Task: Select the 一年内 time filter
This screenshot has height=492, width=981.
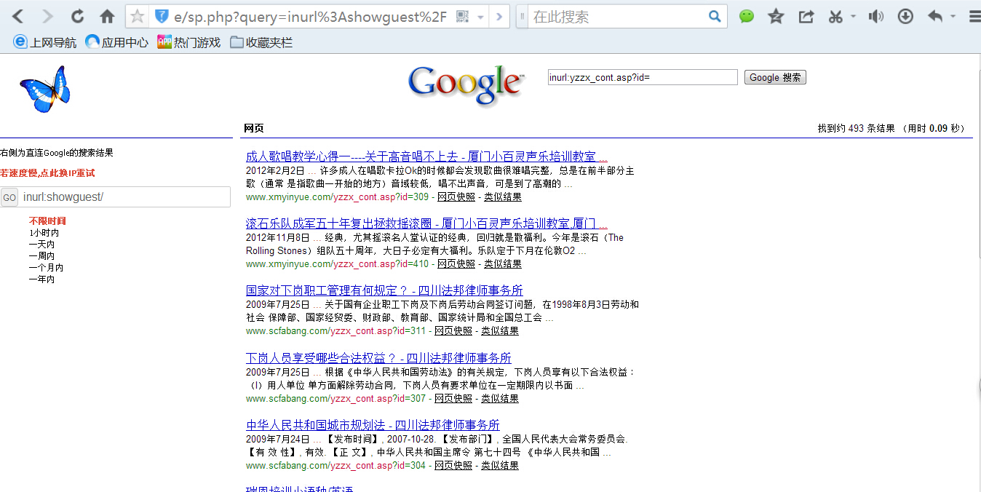Action: 41,279
